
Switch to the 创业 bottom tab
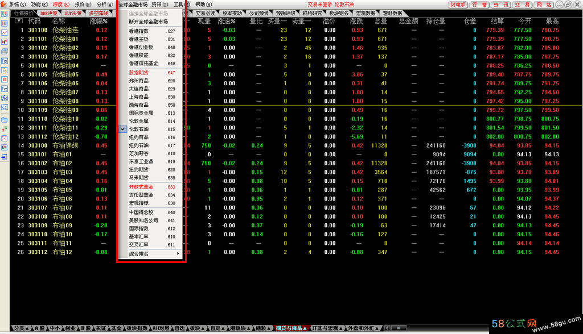[x=70, y=328]
